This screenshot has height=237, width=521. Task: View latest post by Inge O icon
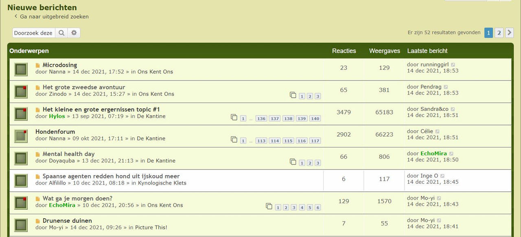442,176
